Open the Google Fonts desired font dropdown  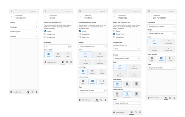127,48
